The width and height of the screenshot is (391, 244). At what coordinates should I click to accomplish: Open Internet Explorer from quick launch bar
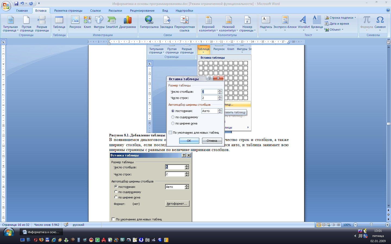tap(54, 240)
